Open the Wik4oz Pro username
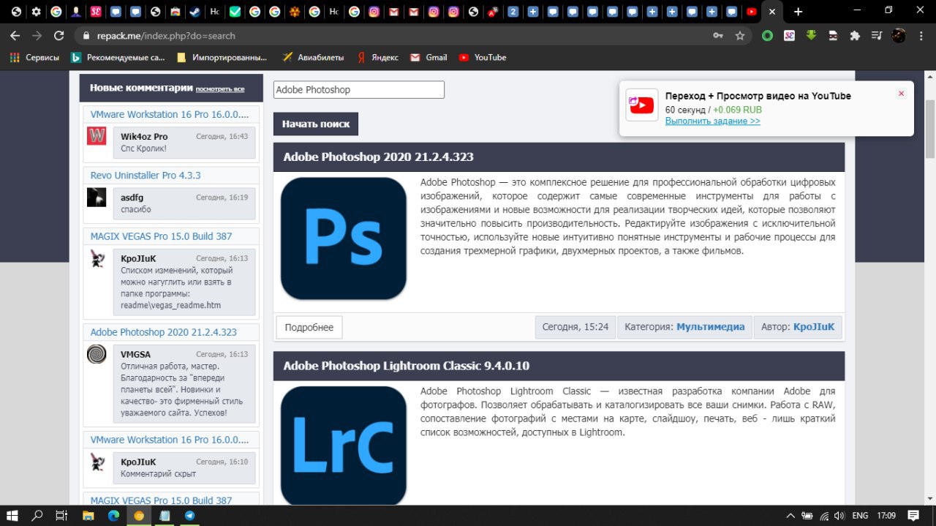936x526 pixels. [x=144, y=137]
